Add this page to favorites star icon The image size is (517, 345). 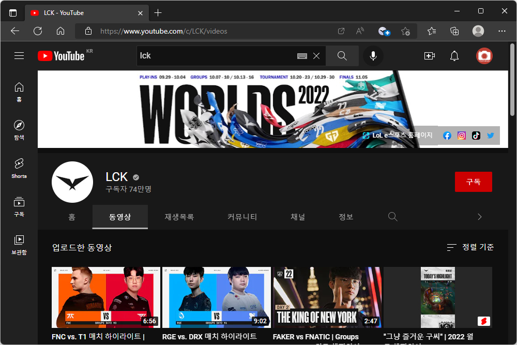405,31
